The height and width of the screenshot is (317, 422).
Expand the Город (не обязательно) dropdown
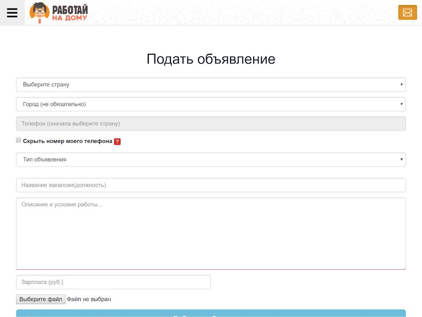(211, 104)
